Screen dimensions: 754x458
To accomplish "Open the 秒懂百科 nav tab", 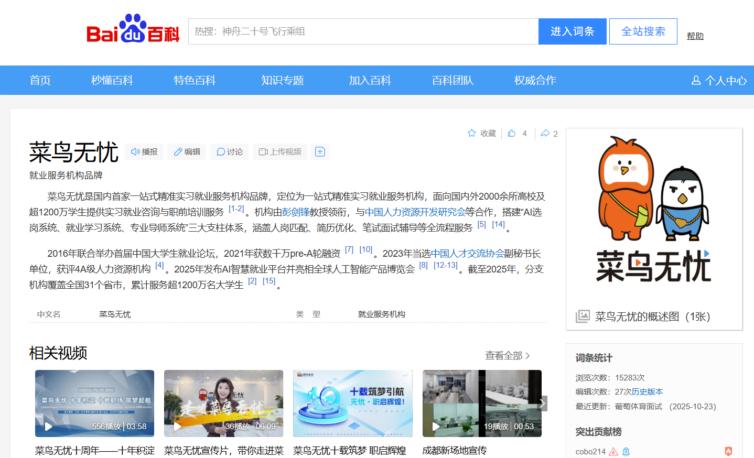I will (112, 80).
